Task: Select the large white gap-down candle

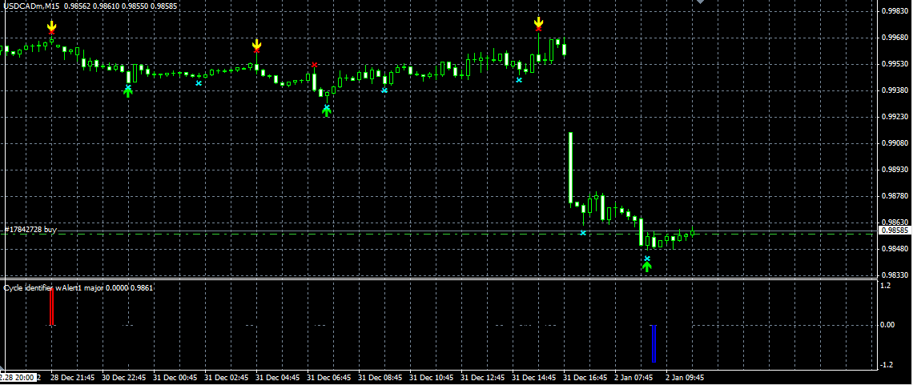Action: [x=570, y=168]
